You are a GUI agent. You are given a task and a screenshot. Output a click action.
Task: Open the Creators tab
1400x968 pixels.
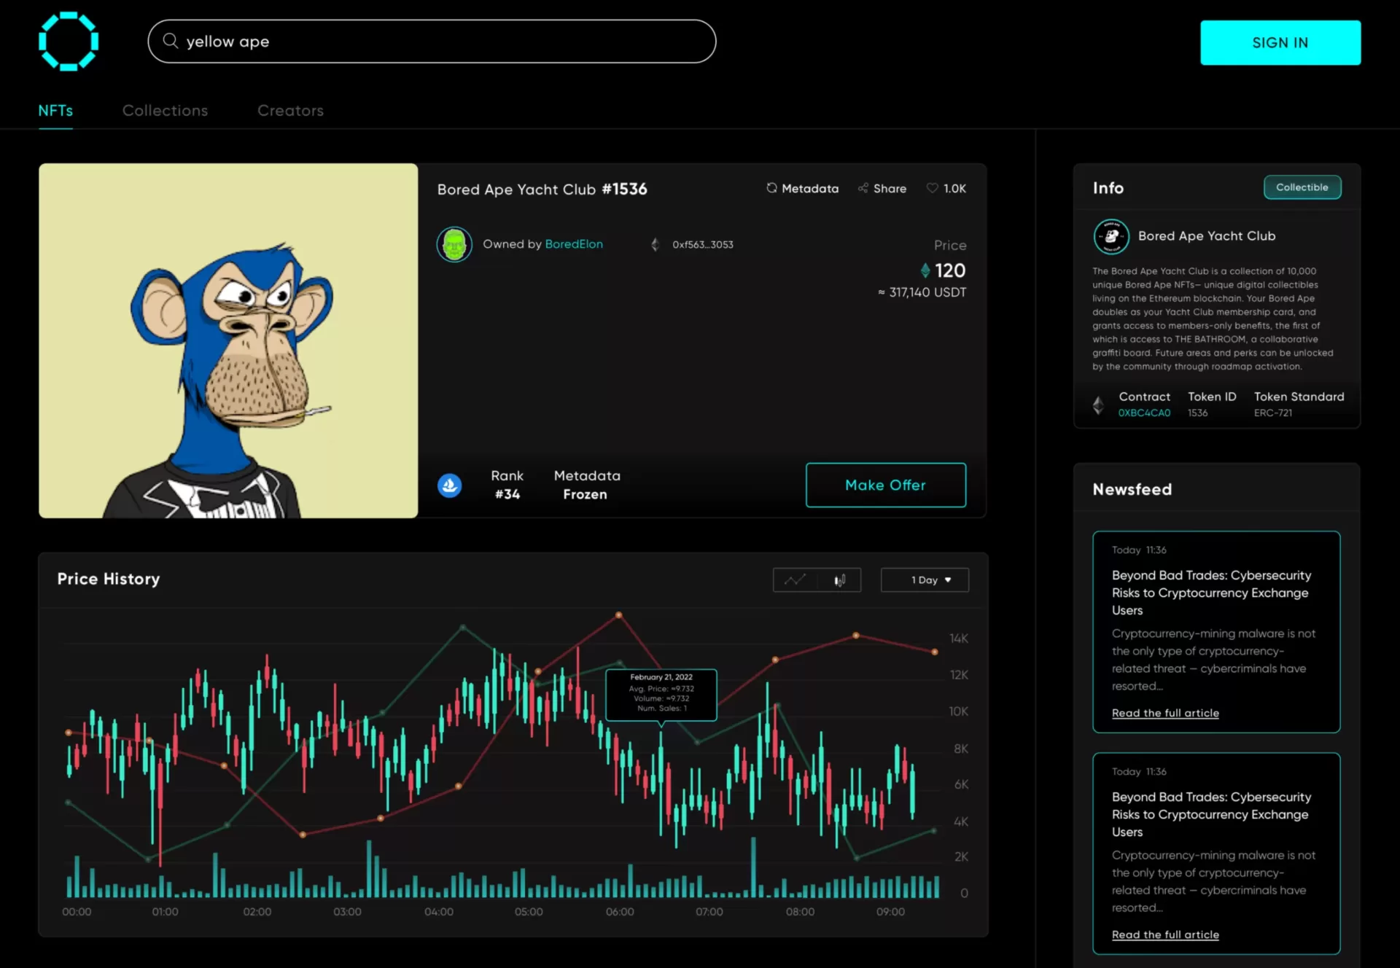(290, 111)
